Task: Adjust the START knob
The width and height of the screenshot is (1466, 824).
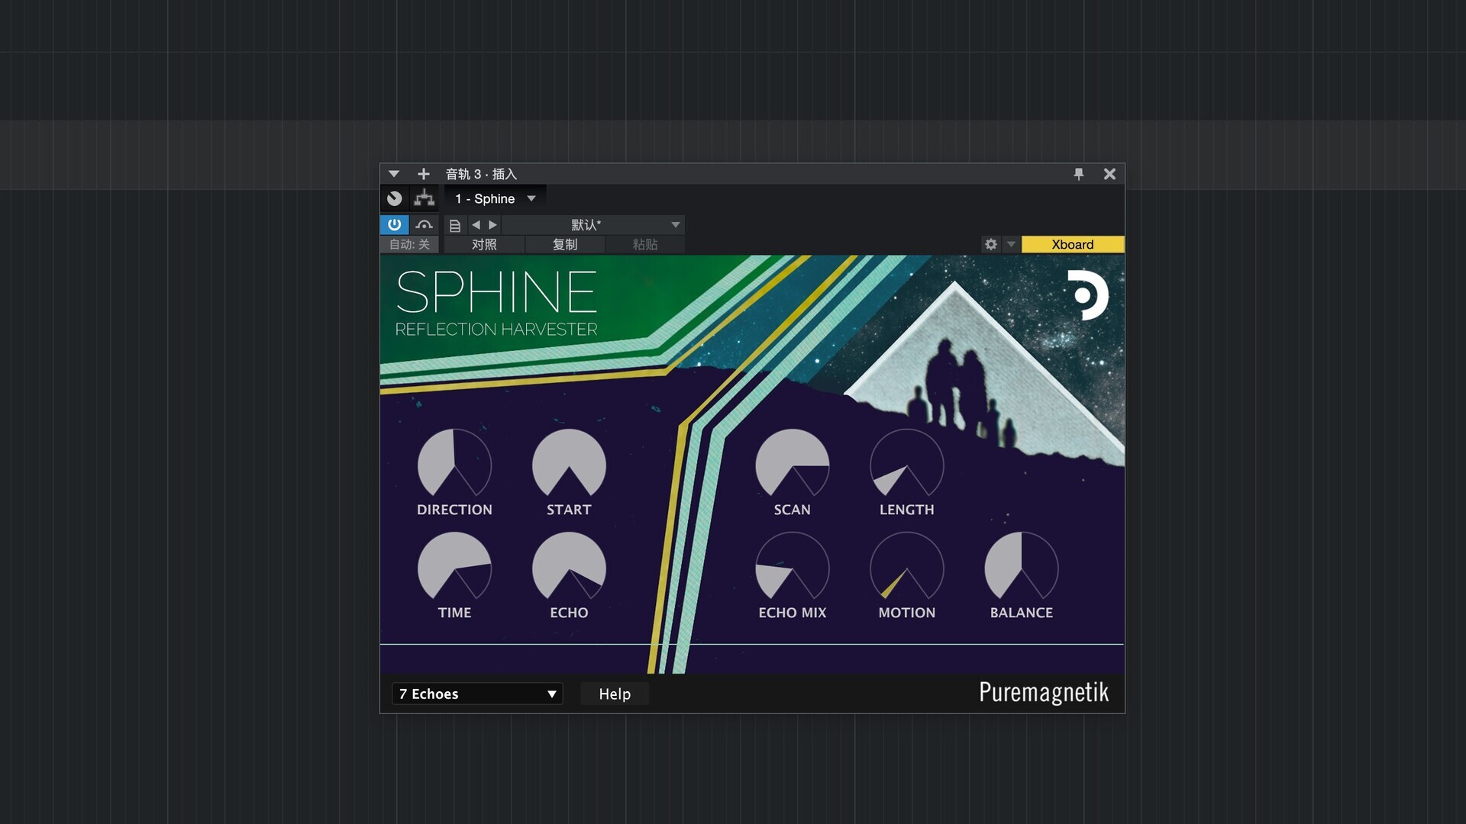Action: 569,464
